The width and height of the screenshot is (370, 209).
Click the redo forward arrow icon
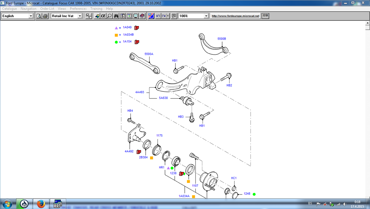[x=164, y=16]
